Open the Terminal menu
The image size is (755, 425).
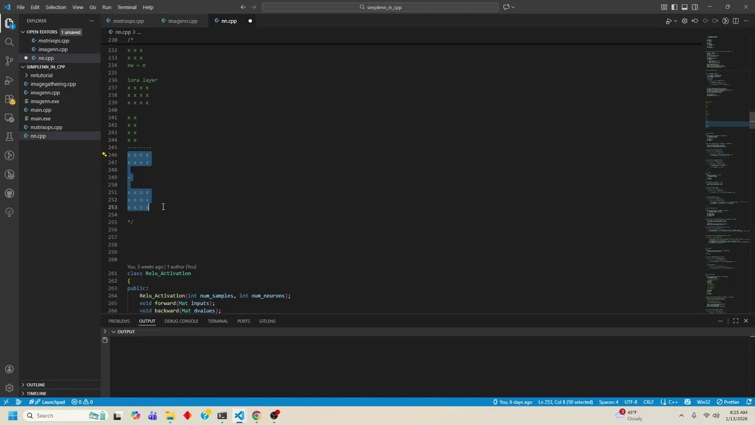127,7
